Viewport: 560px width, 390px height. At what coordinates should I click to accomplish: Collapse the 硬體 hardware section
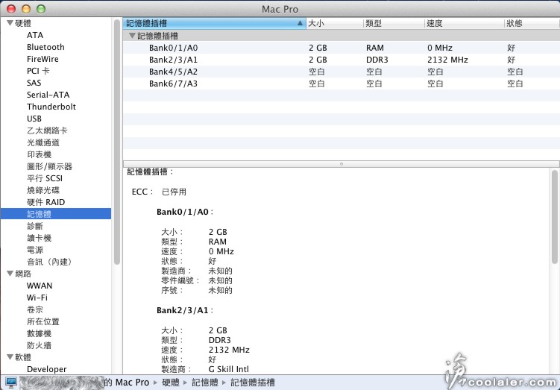coord(9,23)
